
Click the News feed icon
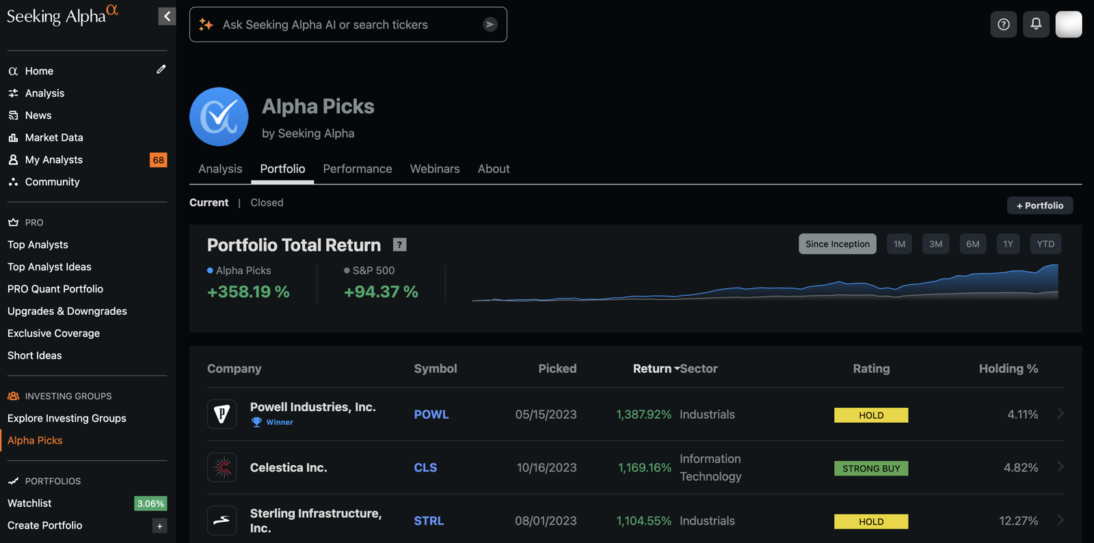(x=13, y=115)
